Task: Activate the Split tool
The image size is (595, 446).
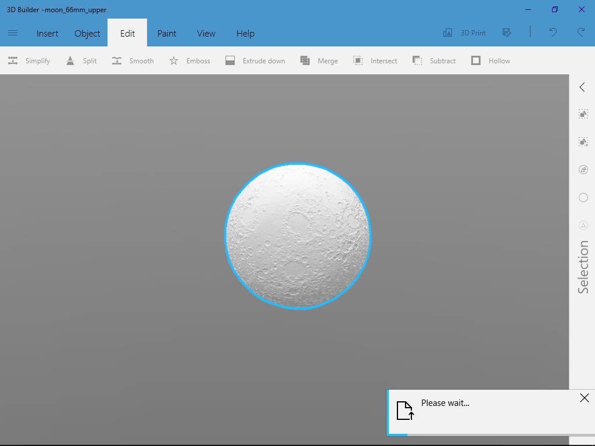Action: tap(81, 60)
